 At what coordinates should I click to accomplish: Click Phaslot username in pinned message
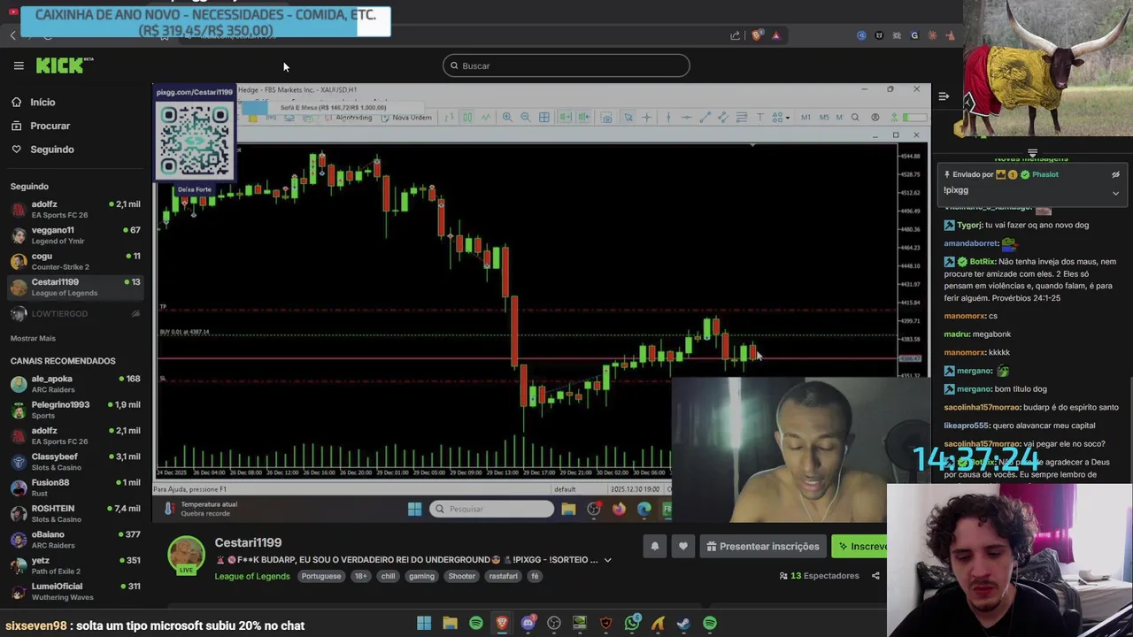(1044, 174)
